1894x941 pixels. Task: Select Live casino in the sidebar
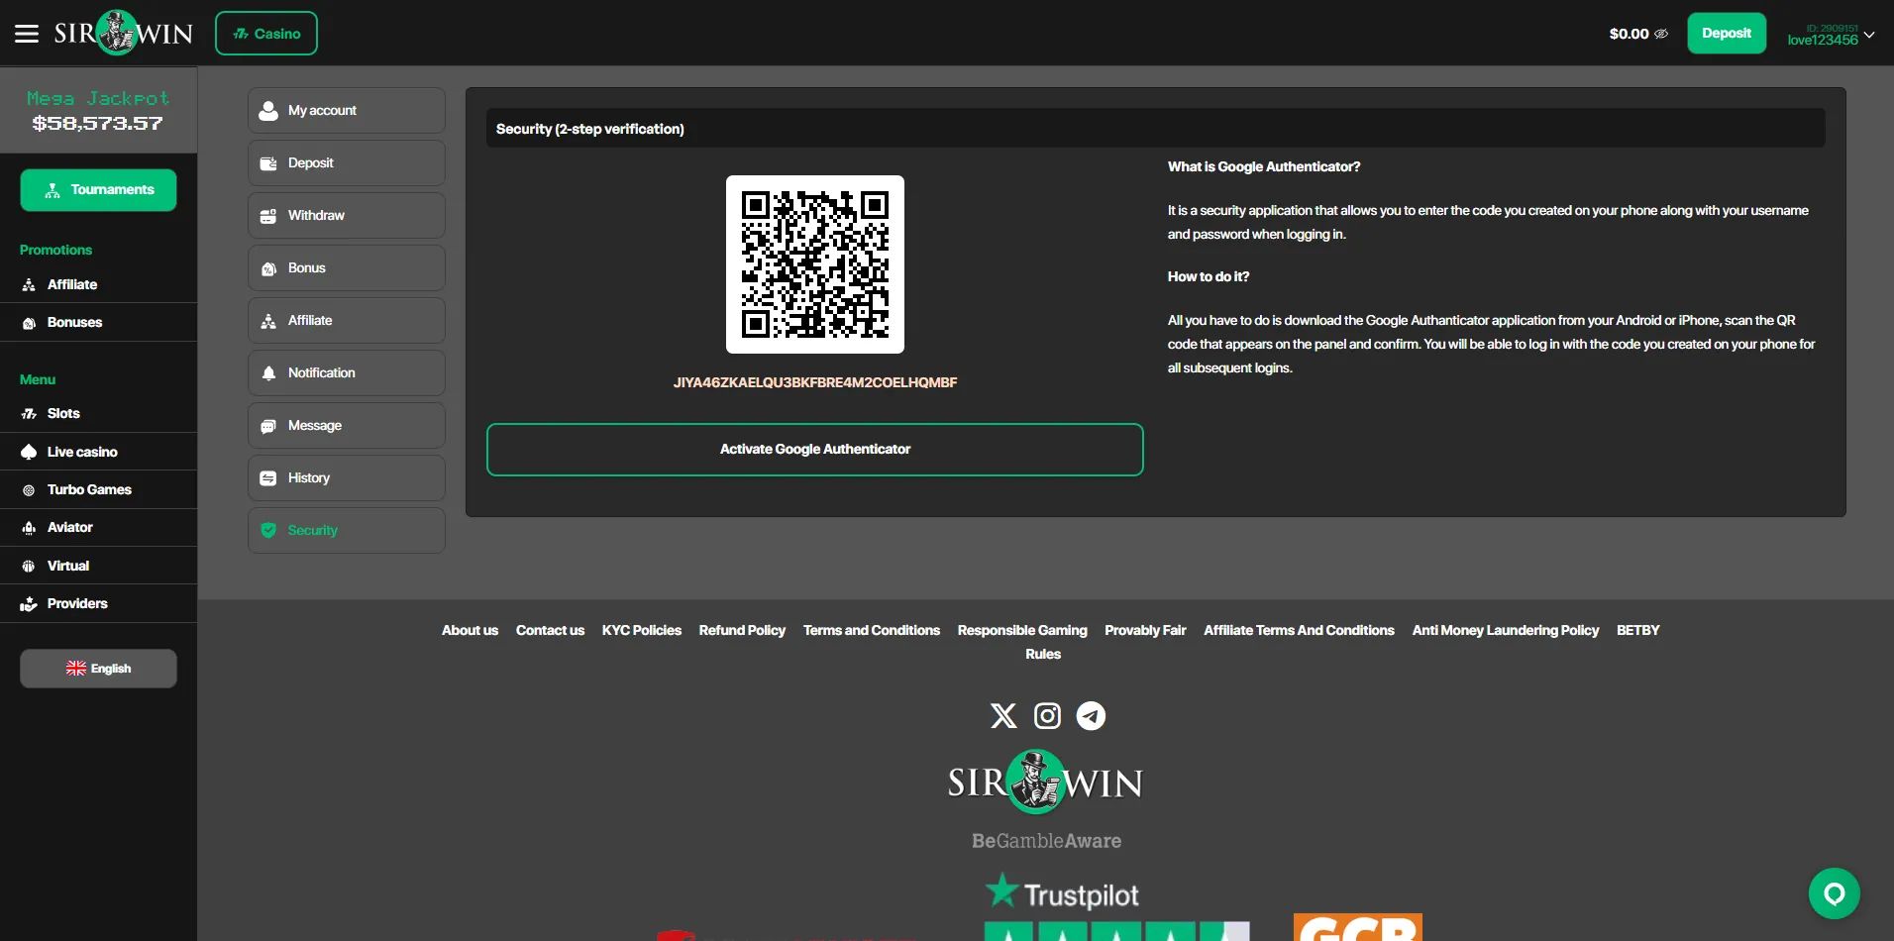point(80,451)
